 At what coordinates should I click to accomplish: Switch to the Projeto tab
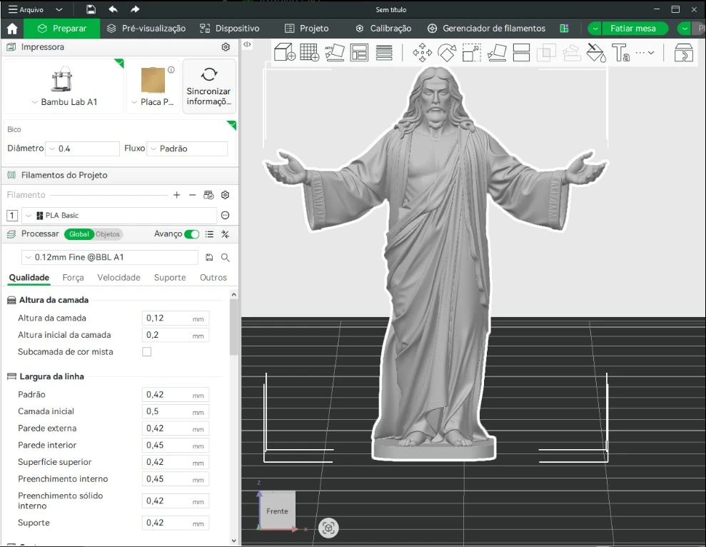[x=307, y=29]
